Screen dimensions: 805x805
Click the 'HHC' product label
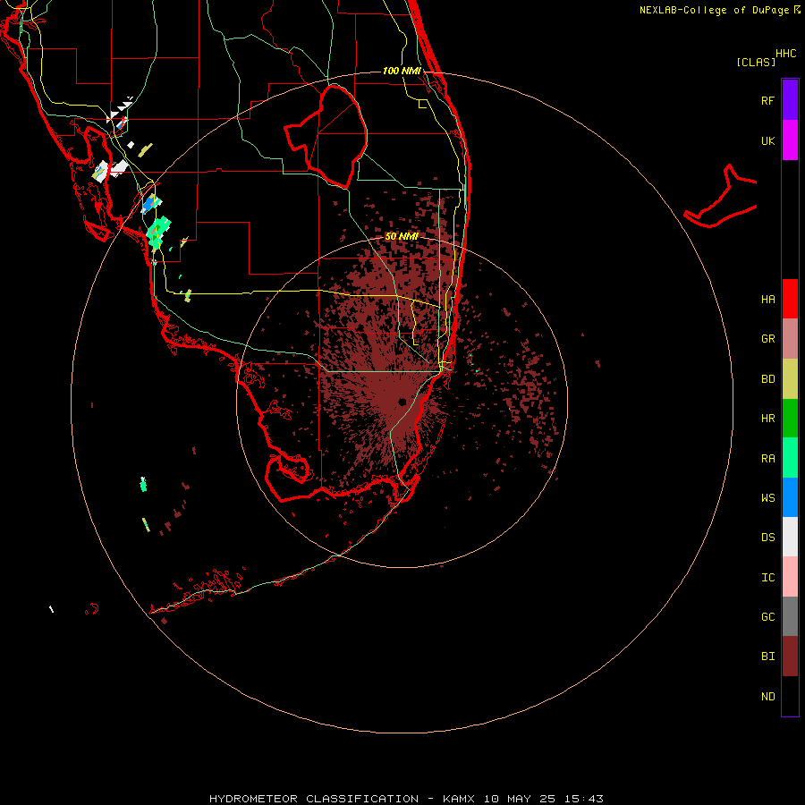[785, 54]
